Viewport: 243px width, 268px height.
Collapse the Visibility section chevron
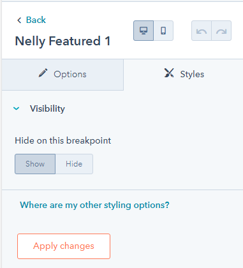[x=17, y=108]
